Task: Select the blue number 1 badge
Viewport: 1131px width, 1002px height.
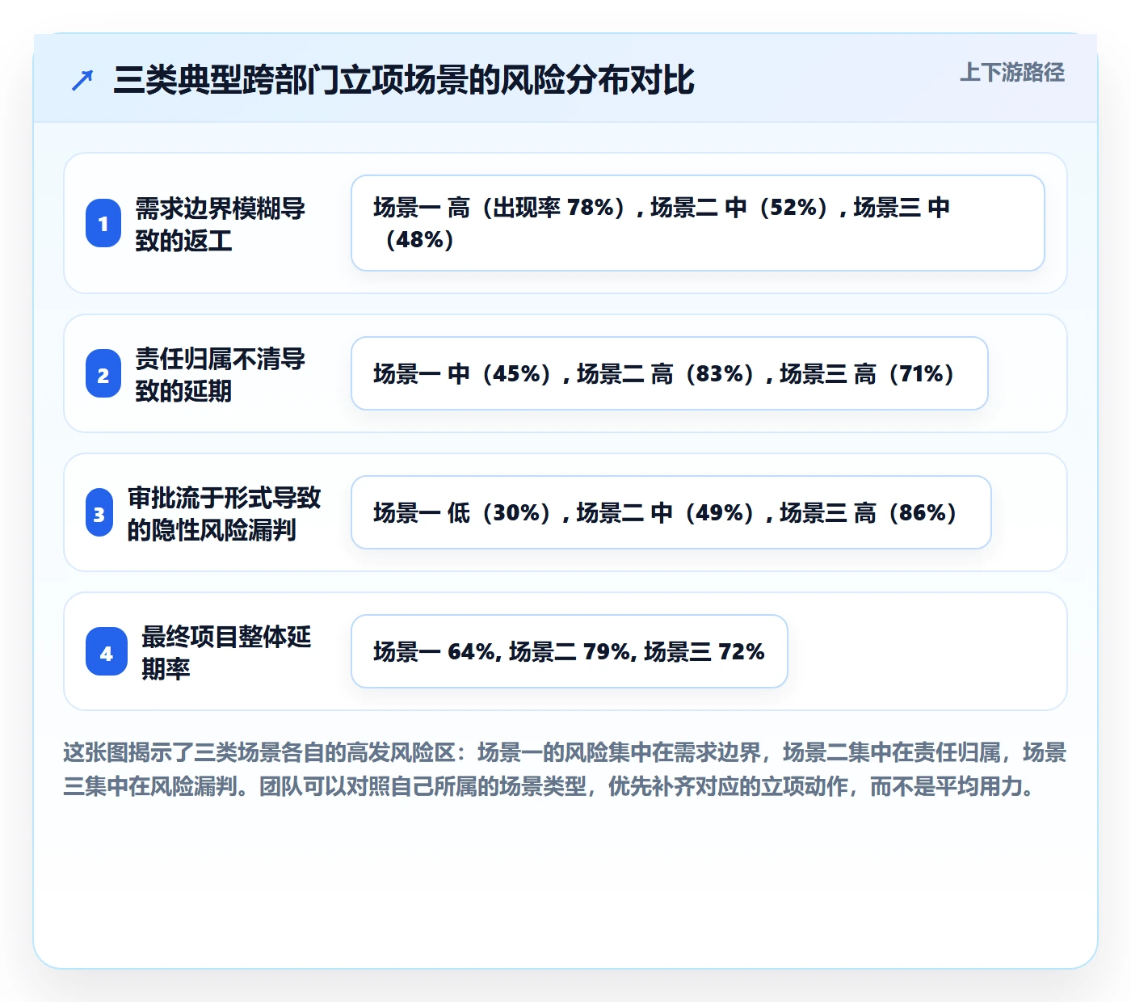Action: pos(103,223)
